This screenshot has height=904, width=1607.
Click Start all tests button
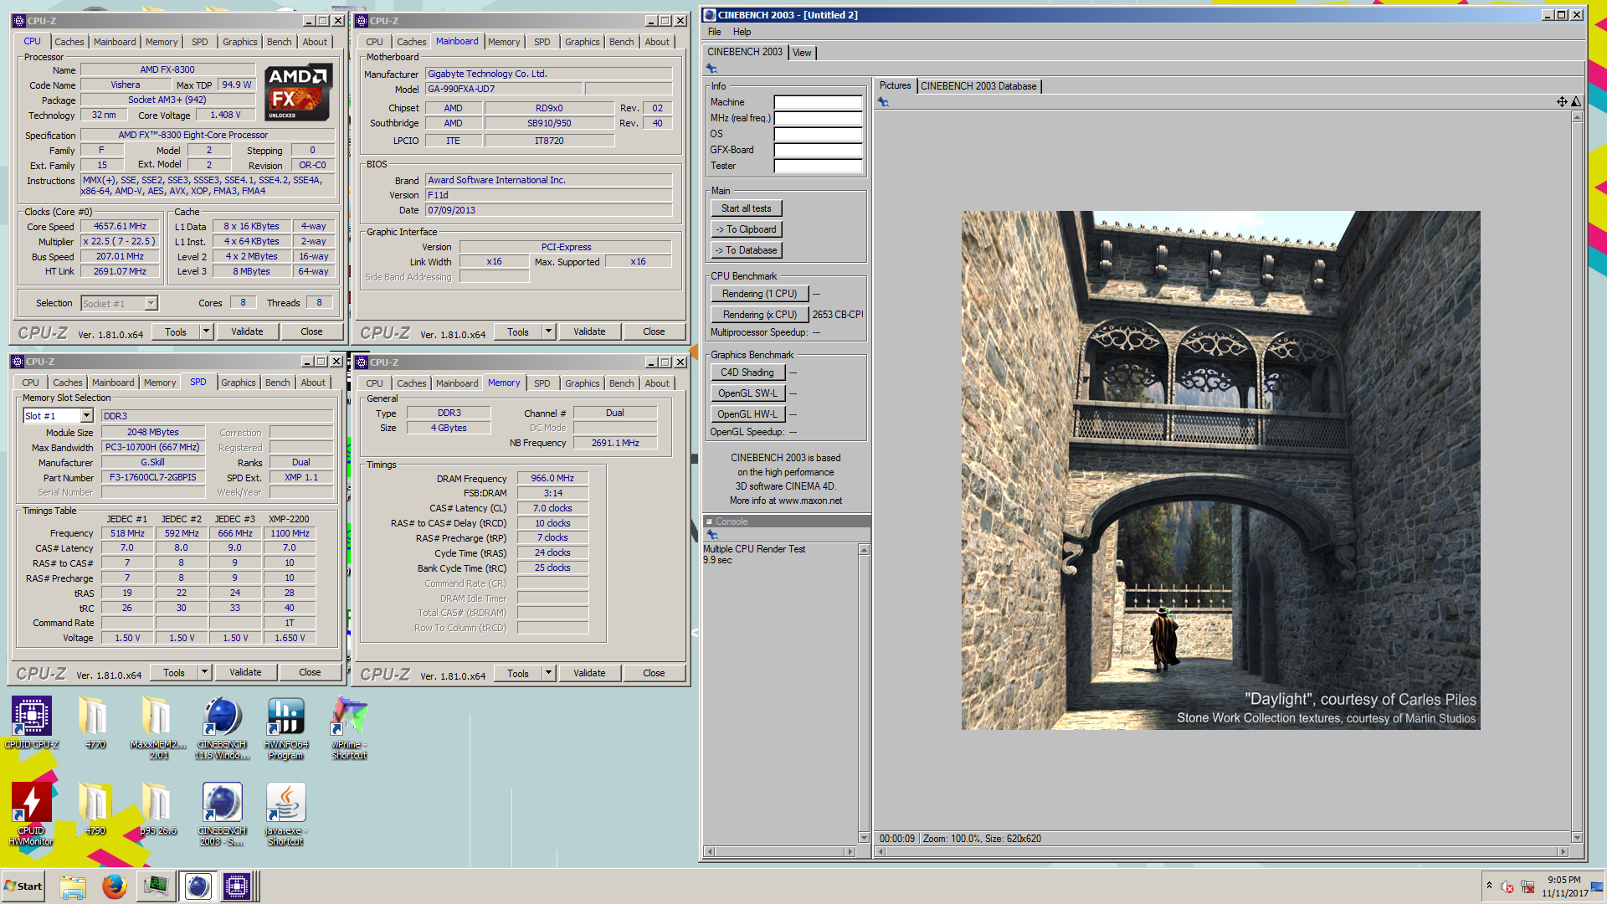747,208
